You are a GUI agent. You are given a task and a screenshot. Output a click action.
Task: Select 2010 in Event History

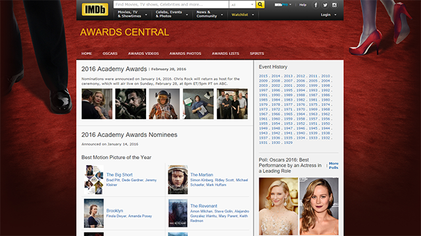point(326,76)
